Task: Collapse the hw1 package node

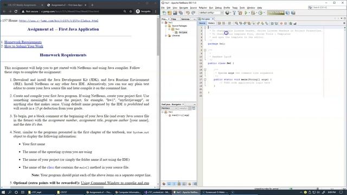Action: [169, 29]
